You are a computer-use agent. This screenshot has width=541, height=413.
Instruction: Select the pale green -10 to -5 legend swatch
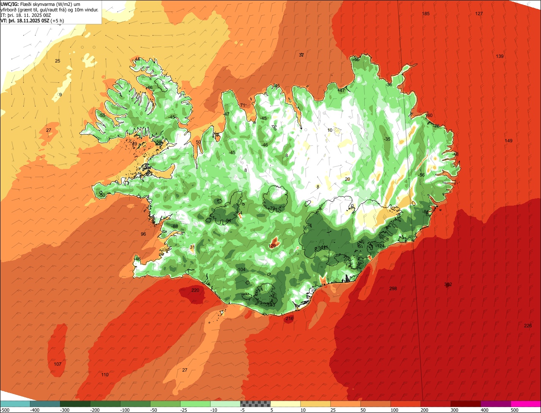[225, 404]
